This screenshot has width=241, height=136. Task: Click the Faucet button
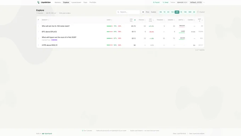[156, 2]
